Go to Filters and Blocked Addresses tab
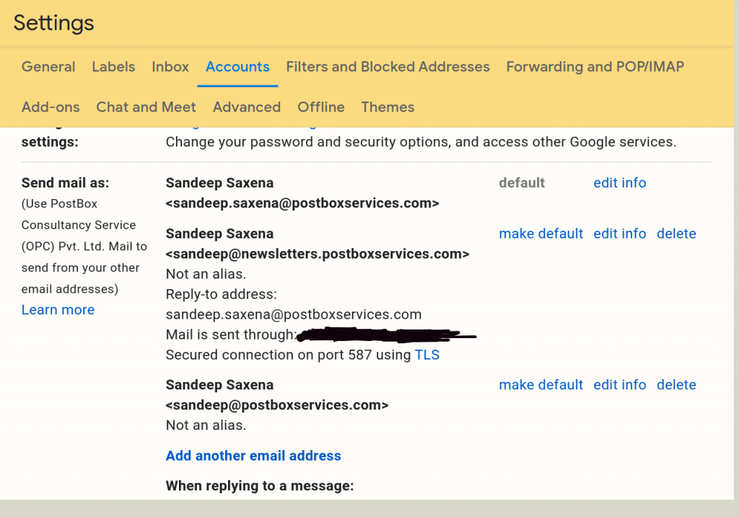The image size is (739, 517). click(x=388, y=67)
